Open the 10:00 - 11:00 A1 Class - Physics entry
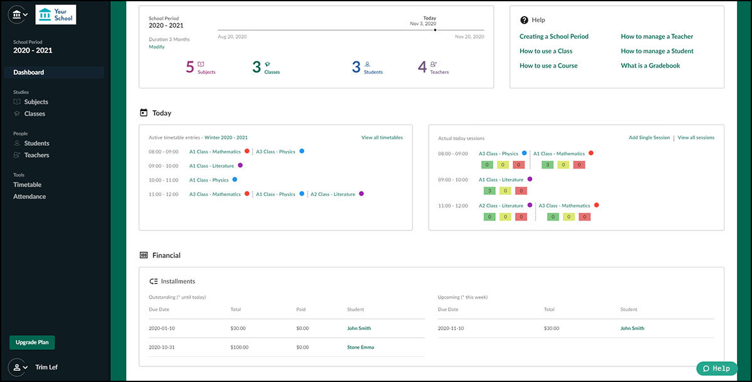 (x=209, y=180)
